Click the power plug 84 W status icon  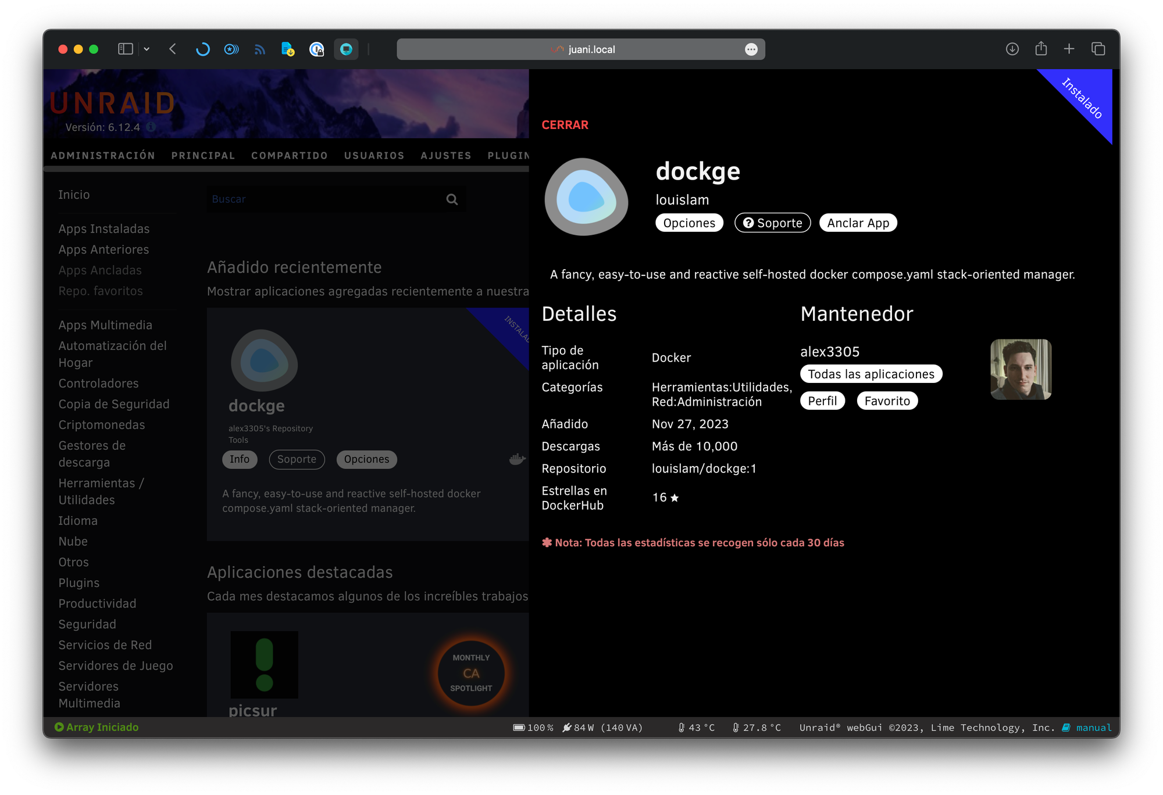pyautogui.click(x=567, y=728)
